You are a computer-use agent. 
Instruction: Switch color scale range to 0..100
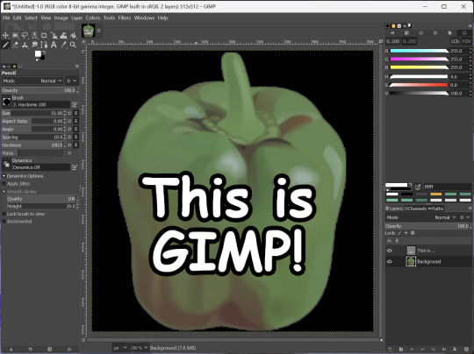point(393,41)
